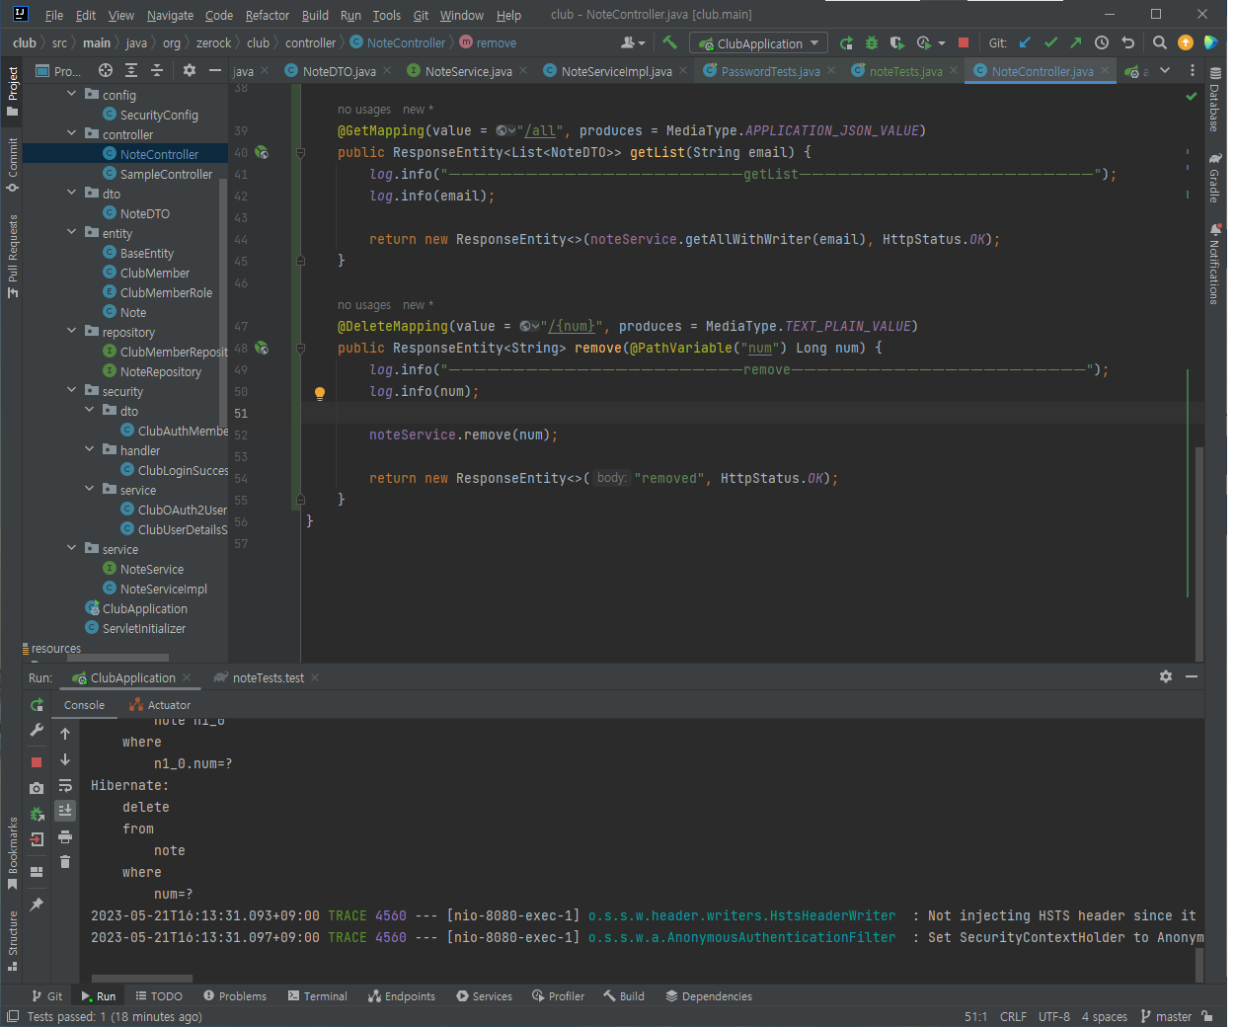This screenshot has width=1236, height=1027.
Task: Collapse the controller folder
Action: [71, 133]
